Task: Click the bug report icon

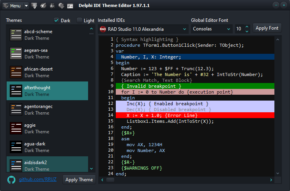Action: 52,6
